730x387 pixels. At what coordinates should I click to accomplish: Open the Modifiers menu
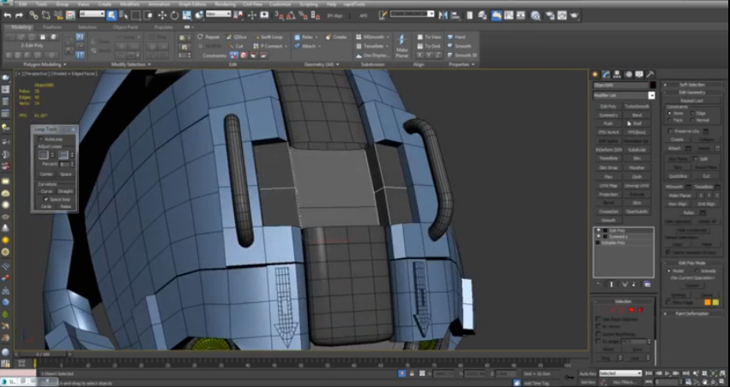tap(130, 4)
